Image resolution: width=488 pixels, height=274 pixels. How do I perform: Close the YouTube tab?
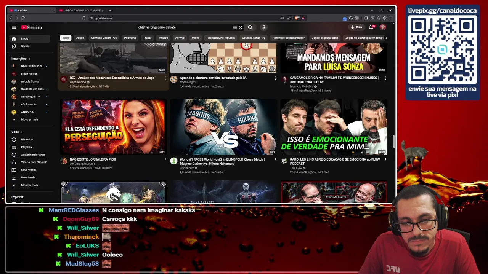(x=53, y=10)
